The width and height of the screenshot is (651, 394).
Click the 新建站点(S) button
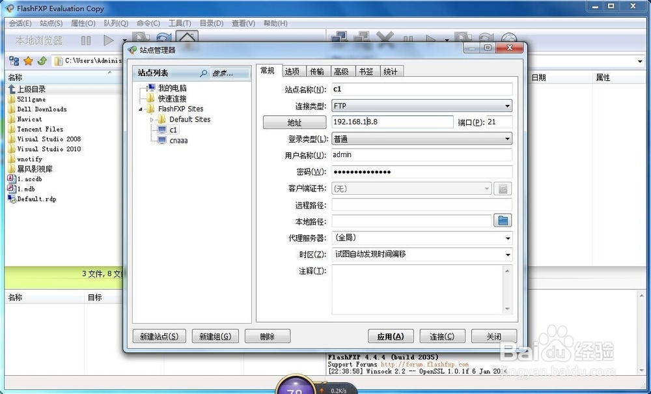[159, 336]
